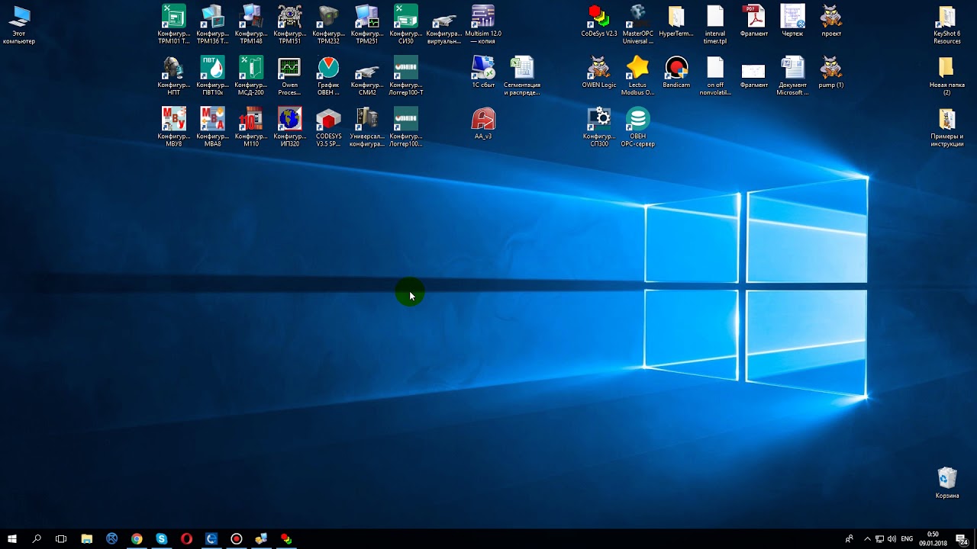Click the Bandicam record icon in taskbar
The height and width of the screenshot is (549, 977).
click(x=236, y=538)
